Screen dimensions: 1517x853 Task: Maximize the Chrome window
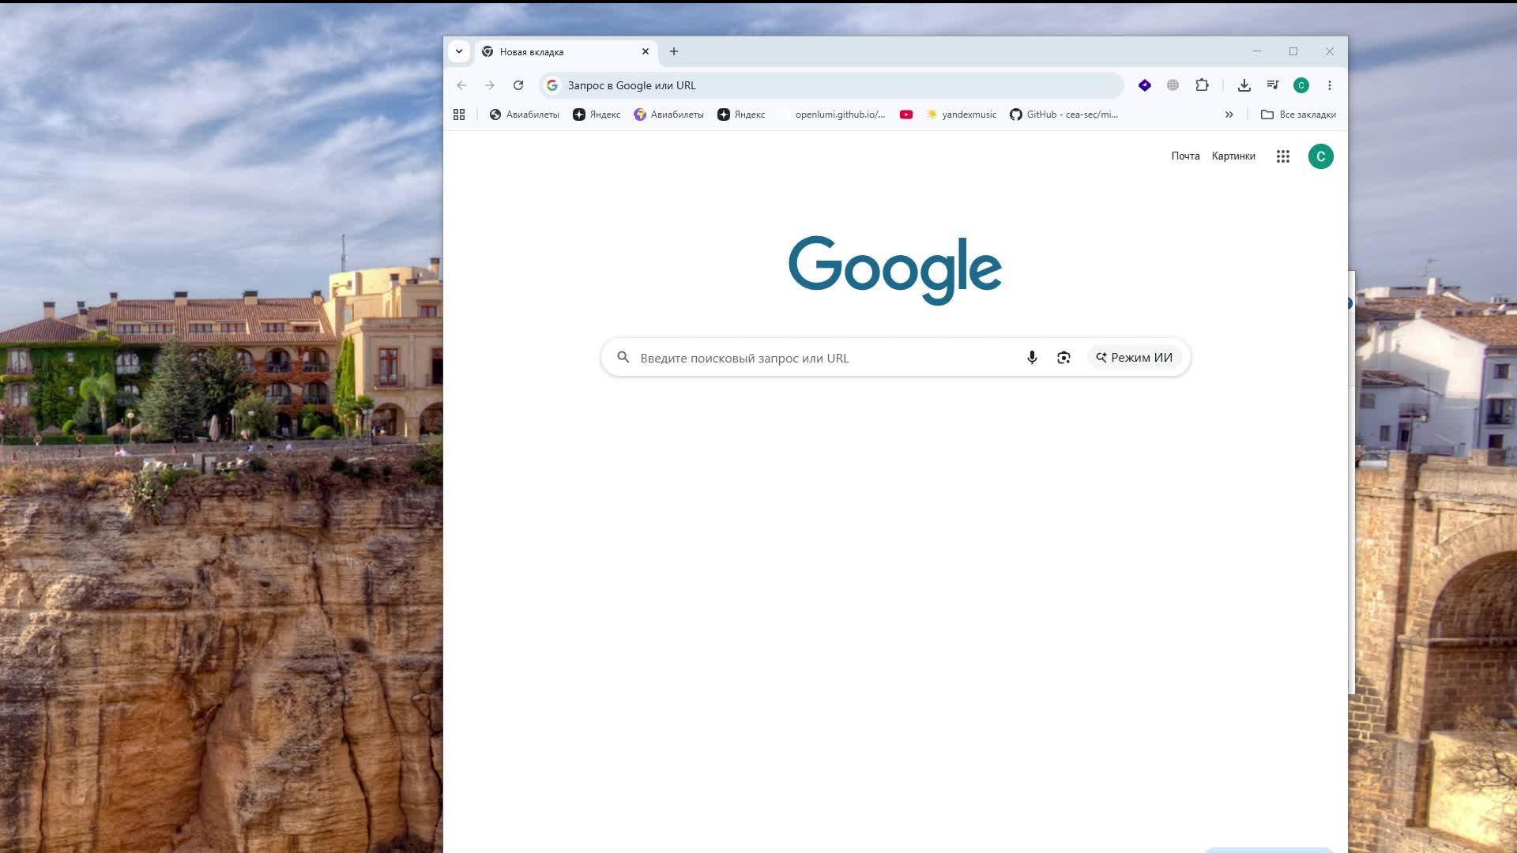(1293, 51)
